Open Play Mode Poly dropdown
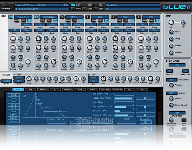Screen dimensions: 192x150 click(x=177, y=65)
